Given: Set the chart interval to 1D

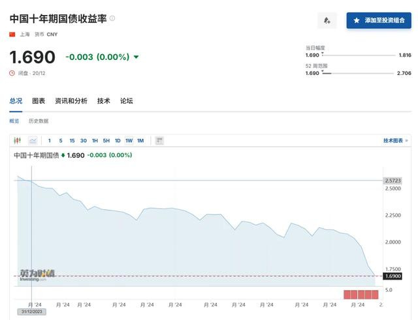Looking at the screenshot, I should (x=118, y=141).
